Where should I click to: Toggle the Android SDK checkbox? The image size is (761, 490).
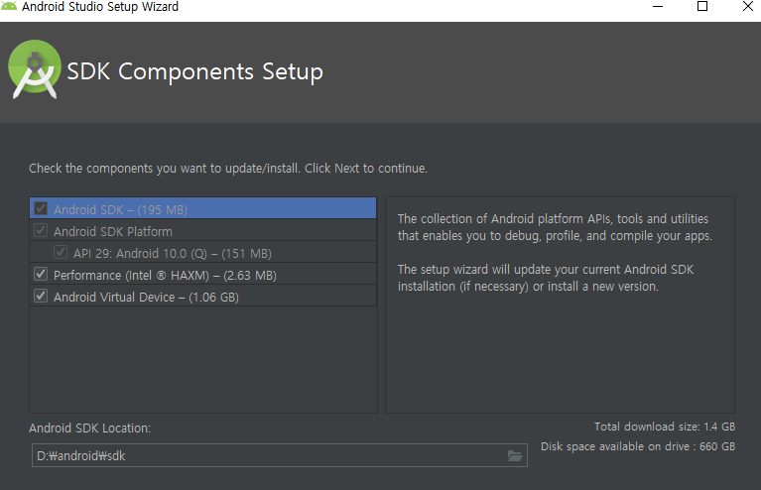(x=41, y=208)
